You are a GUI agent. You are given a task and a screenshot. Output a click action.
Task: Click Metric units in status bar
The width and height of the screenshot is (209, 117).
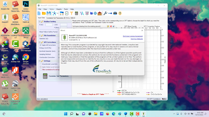(164, 99)
